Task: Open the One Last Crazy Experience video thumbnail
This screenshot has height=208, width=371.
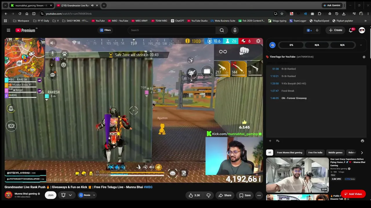Action: click(x=297, y=175)
